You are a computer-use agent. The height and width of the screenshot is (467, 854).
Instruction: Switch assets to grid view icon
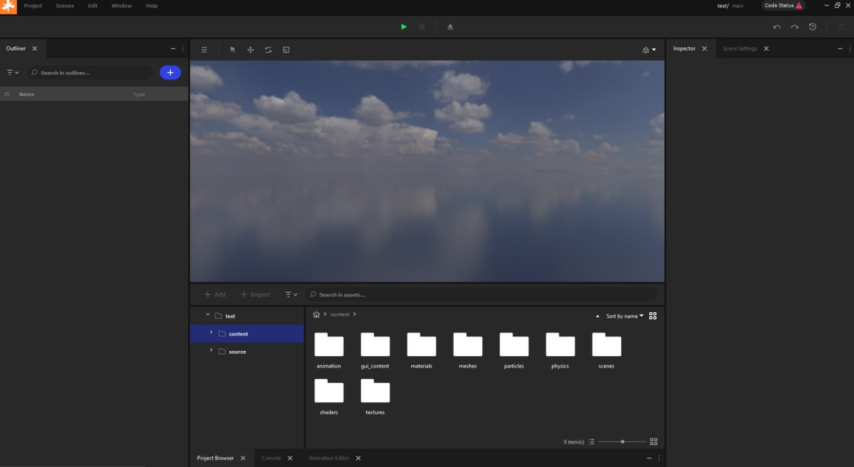point(653,442)
